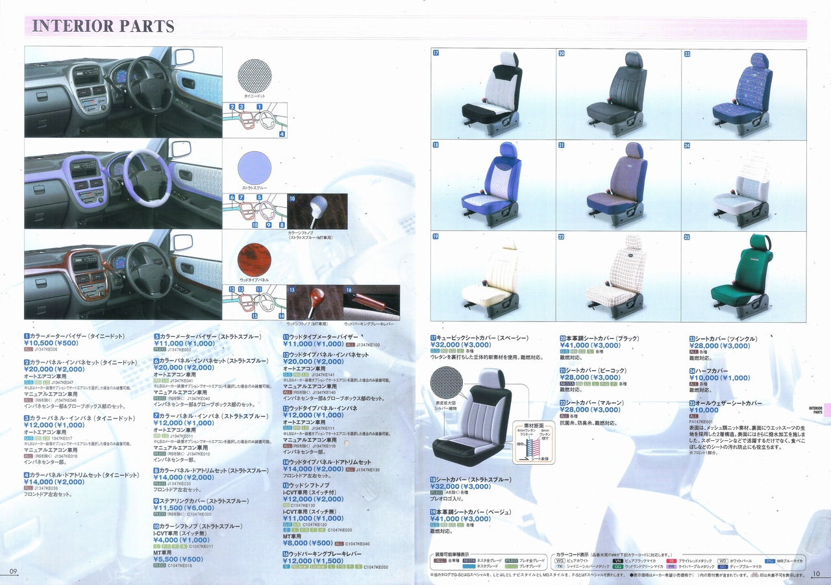View the green all-weather seat cover photo 25
Screen dimensions: 831x585
click(x=744, y=276)
